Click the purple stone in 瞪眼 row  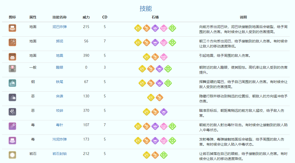[x=159, y=69]
